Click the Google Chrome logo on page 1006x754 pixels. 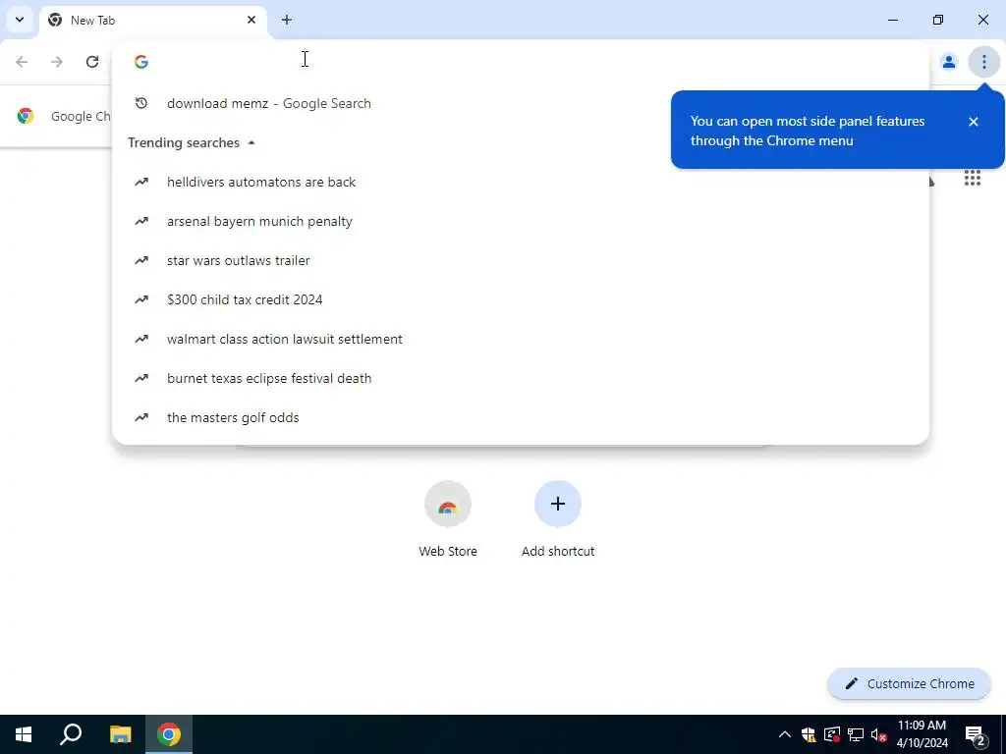click(26, 116)
